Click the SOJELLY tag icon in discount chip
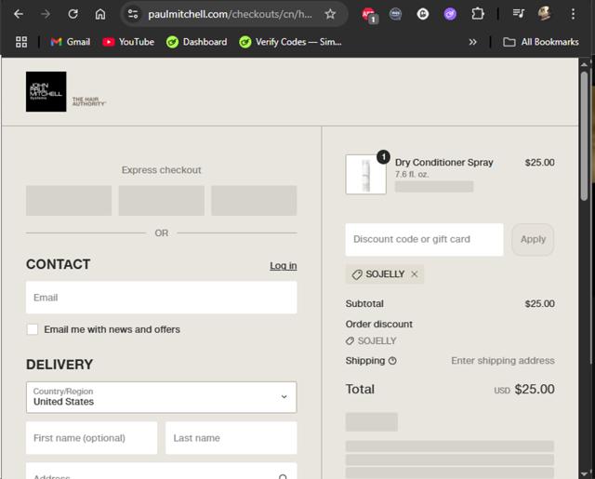The height and width of the screenshot is (479, 595). [357, 274]
